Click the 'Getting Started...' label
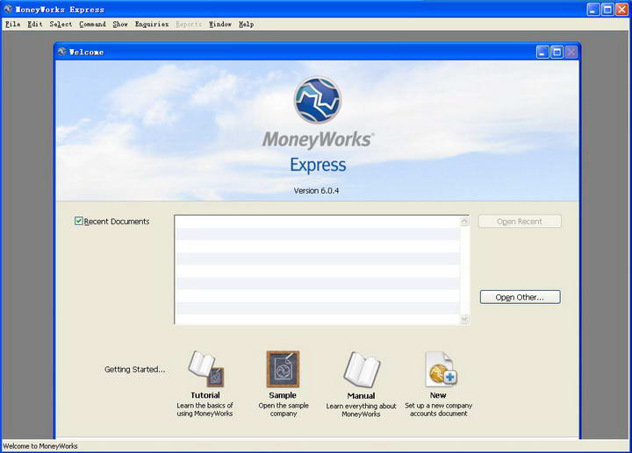 [134, 369]
